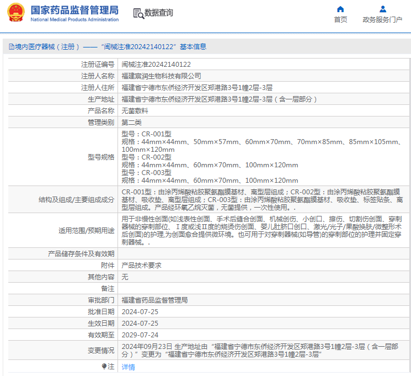Click 数据查询 label

(158, 13)
